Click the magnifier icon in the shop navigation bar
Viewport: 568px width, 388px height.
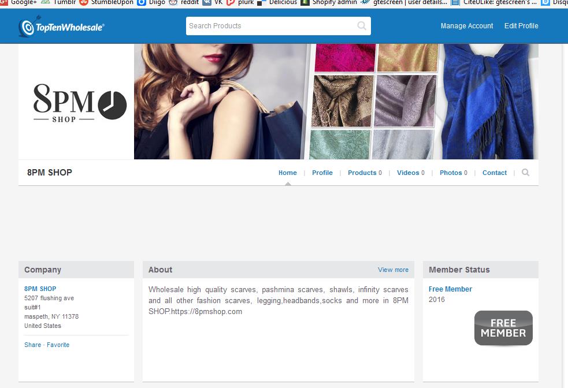pos(525,172)
